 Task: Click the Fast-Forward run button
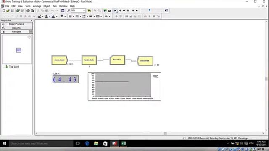pos(124,10)
